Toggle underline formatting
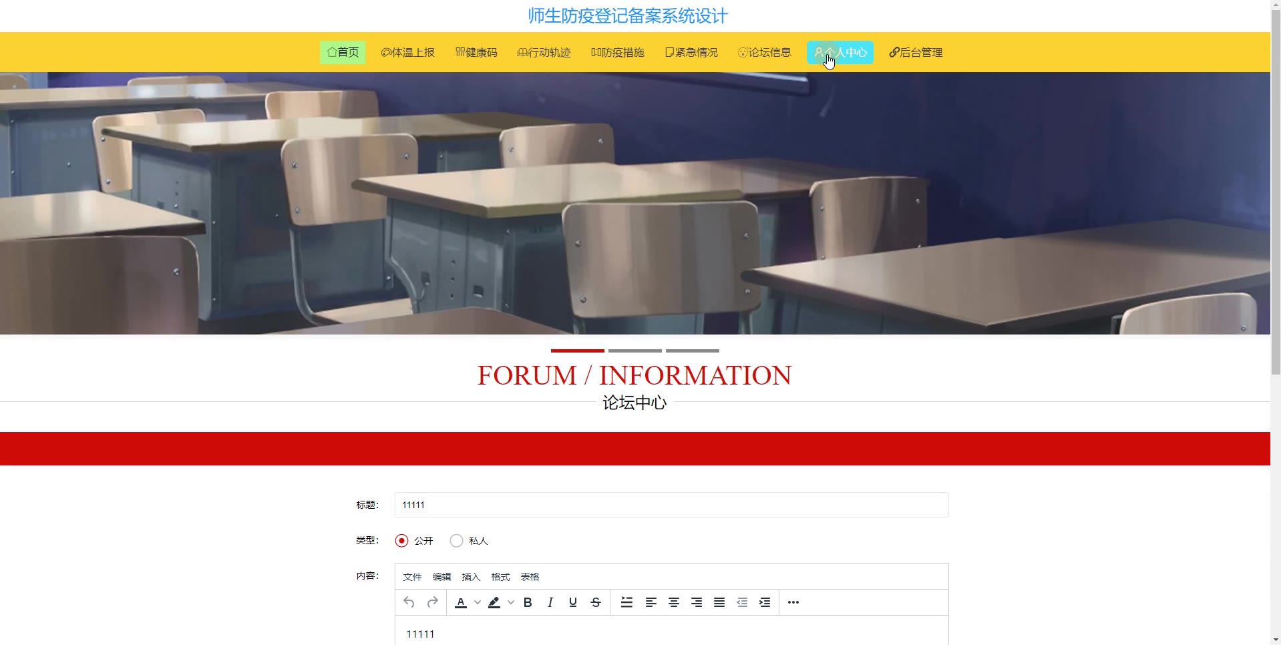 (x=573, y=602)
